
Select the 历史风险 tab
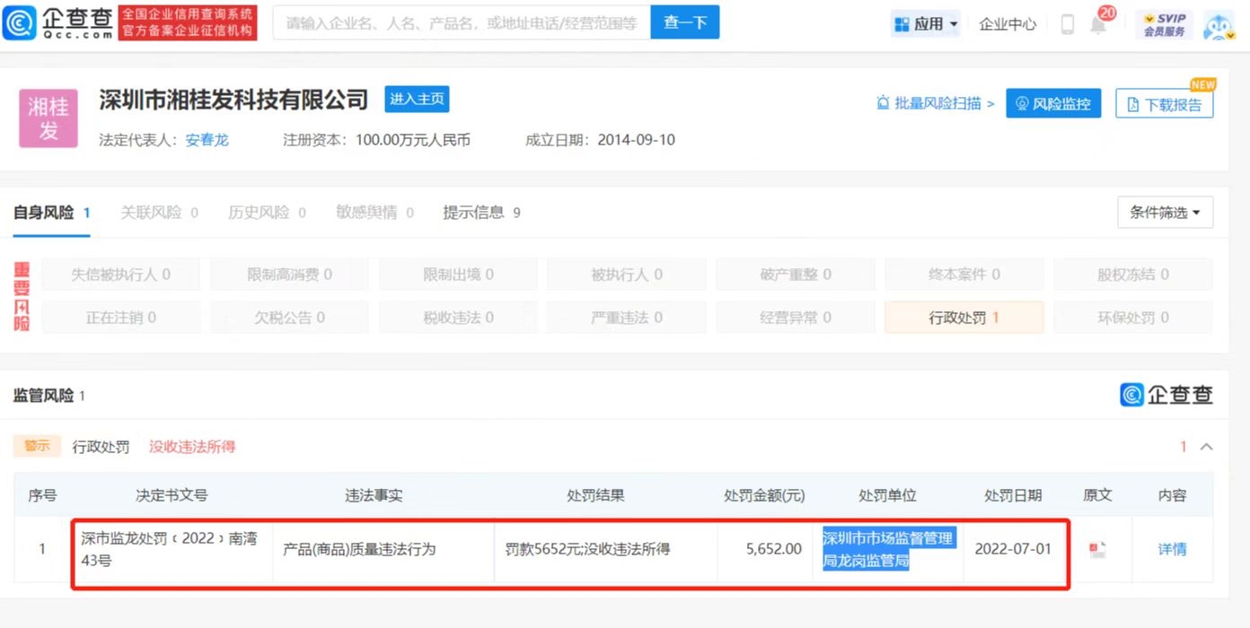pyautogui.click(x=267, y=213)
